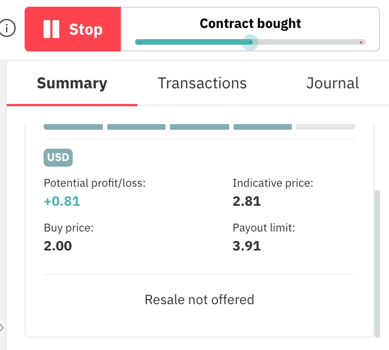Click the last unfilled gray tick segment

[326, 127]
